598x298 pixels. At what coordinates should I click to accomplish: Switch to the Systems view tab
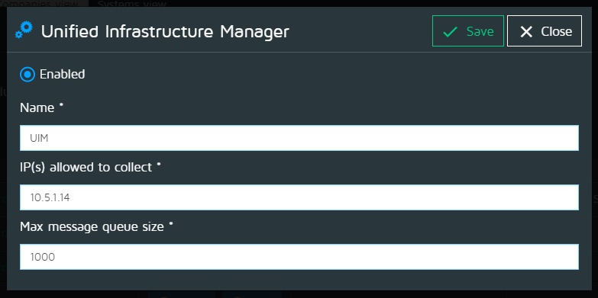coord(132,4)
